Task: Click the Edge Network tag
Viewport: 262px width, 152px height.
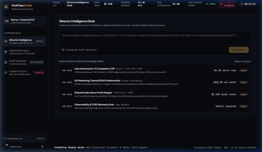Action: coord(122,105)
